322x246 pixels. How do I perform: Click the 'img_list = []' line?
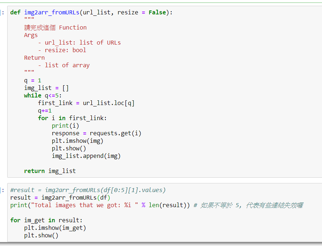tap(46, 88)
